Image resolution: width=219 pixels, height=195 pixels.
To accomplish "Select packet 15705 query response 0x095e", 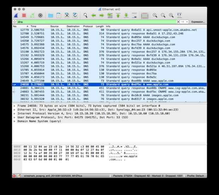I will (109, 70).
